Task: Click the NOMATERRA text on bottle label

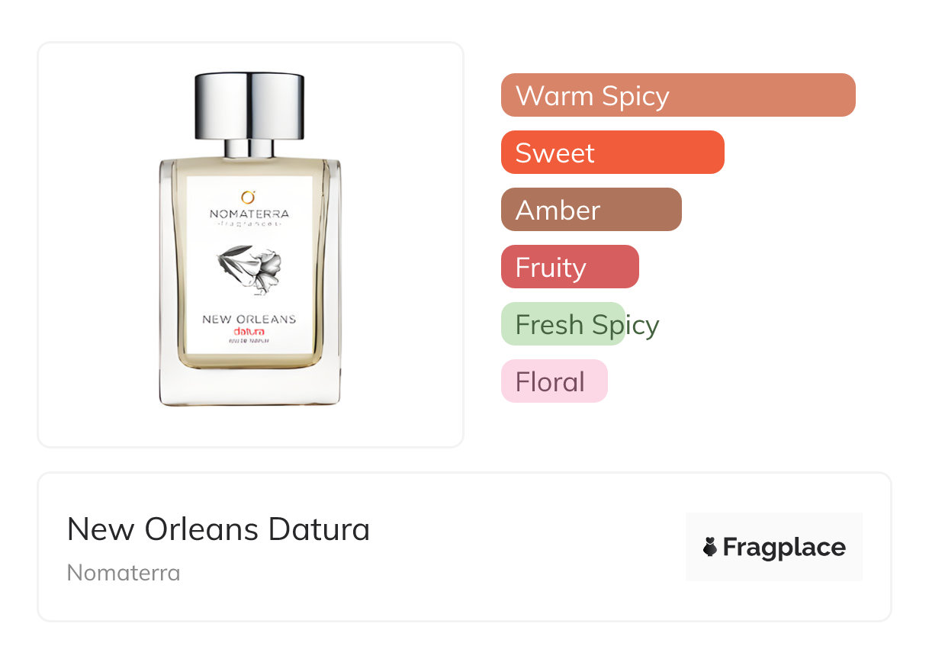Action: pos(249,214)
